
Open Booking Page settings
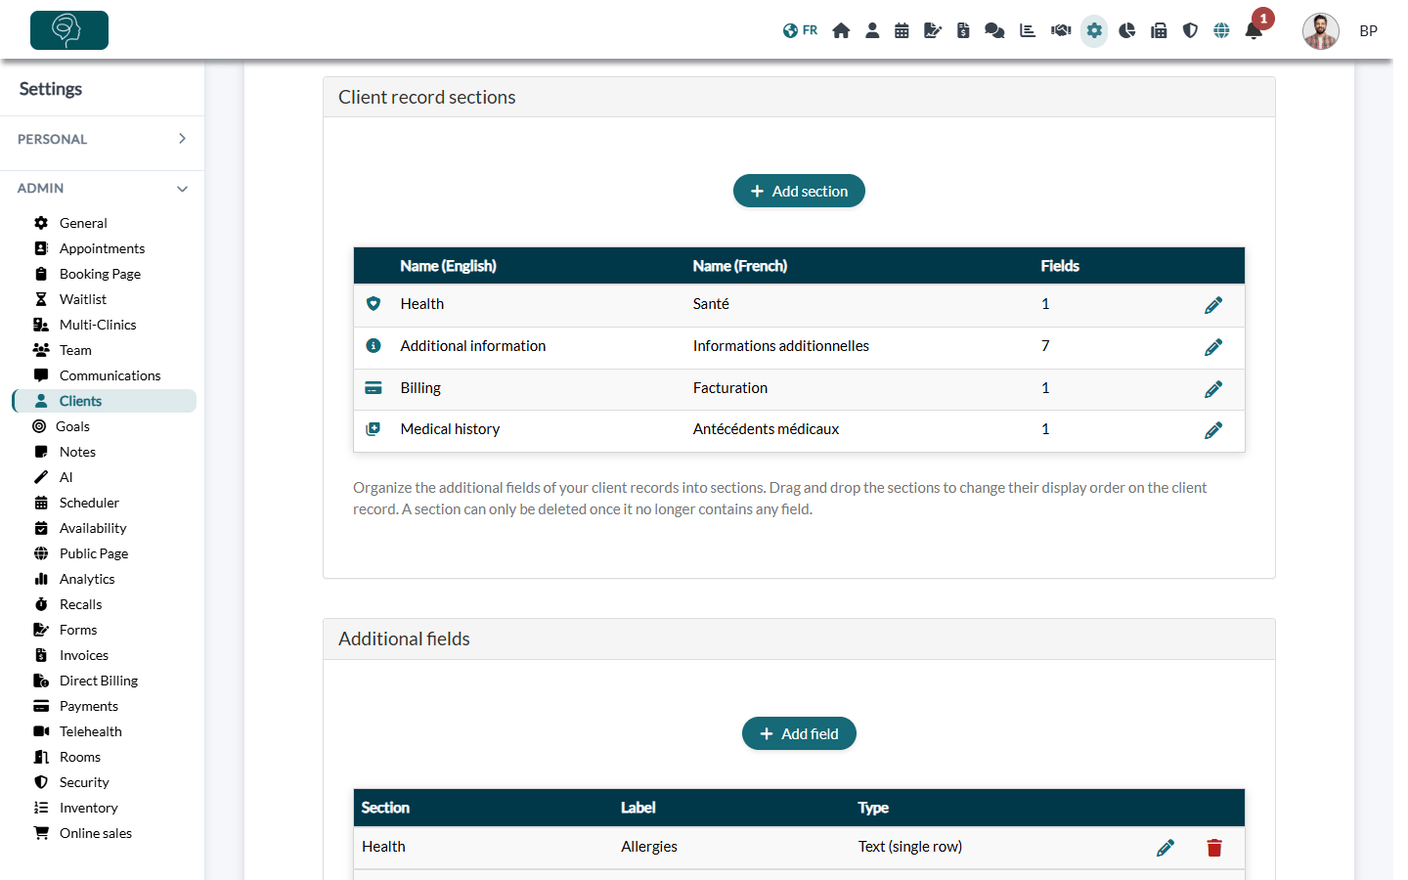100,274
